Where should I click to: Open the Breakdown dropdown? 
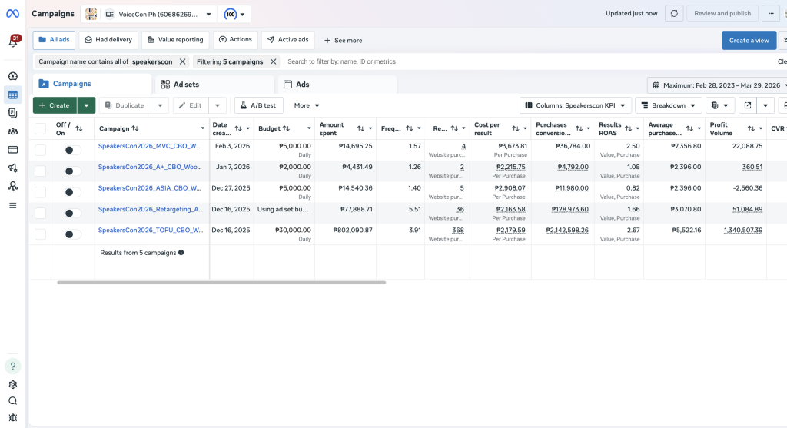[x=668, y=105]
